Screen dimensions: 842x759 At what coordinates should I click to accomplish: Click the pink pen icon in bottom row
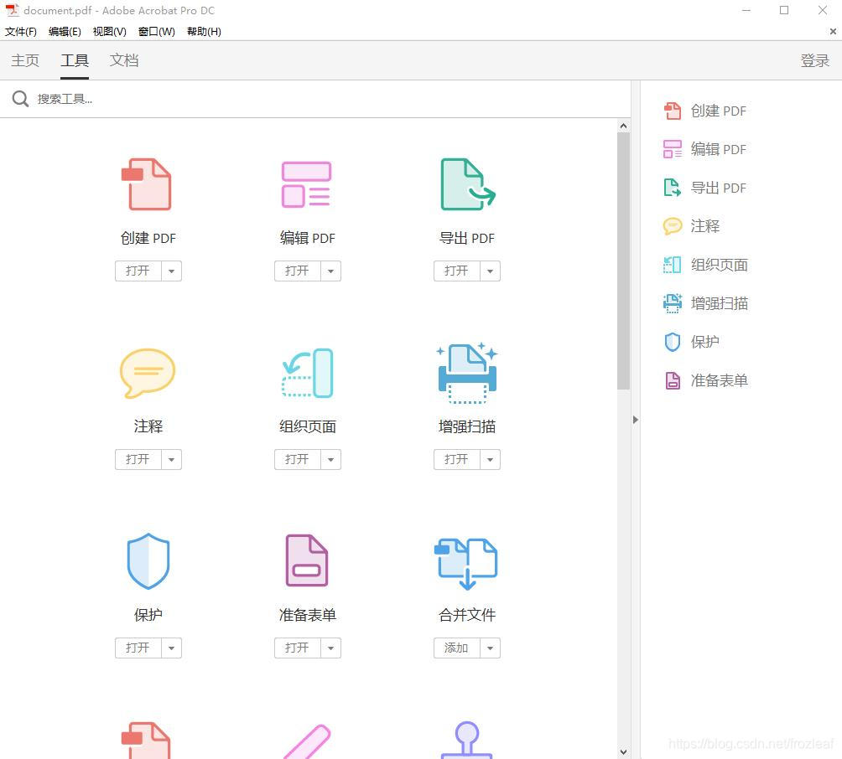[x=307, y=741]
